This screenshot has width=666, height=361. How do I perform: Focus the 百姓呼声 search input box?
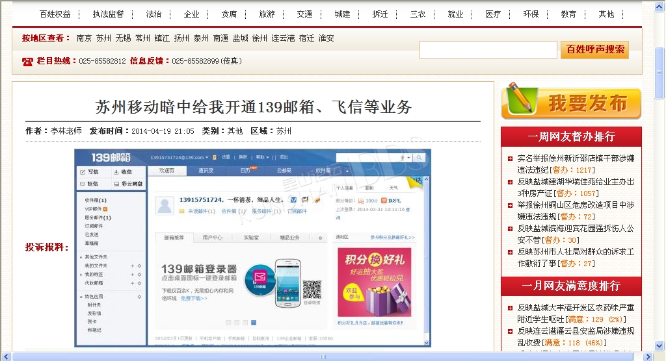point(488,50)
